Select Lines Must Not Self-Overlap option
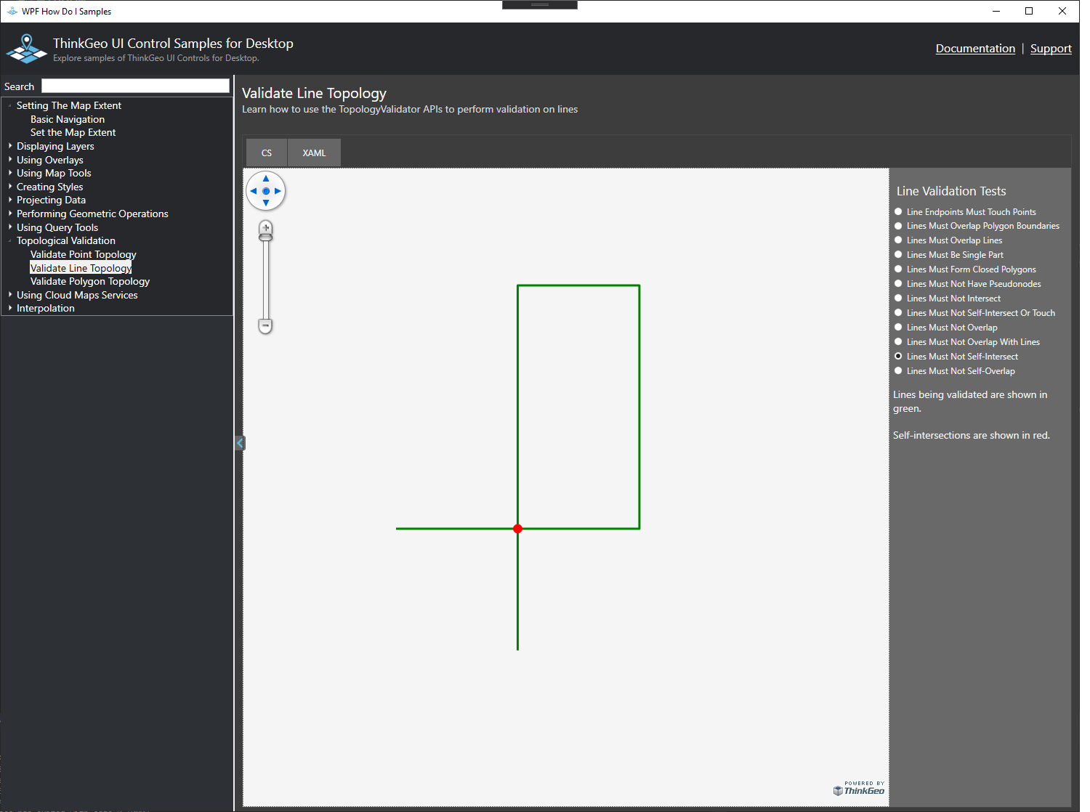The height and width of the screenshot is (812, 1090). point(955,371)
